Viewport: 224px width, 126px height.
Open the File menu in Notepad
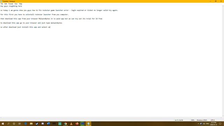(x=2, y=4)
